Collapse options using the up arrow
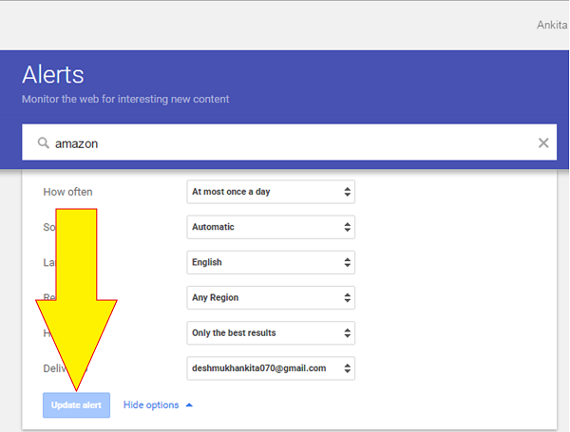 tap(189, 405)
